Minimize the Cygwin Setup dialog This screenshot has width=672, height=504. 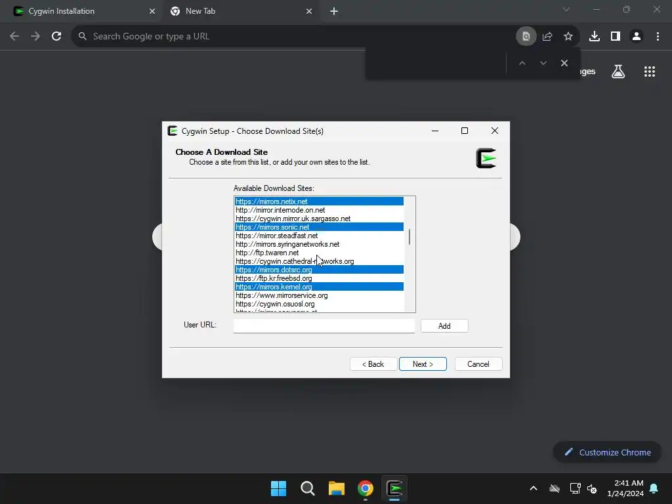coord(435,131)
